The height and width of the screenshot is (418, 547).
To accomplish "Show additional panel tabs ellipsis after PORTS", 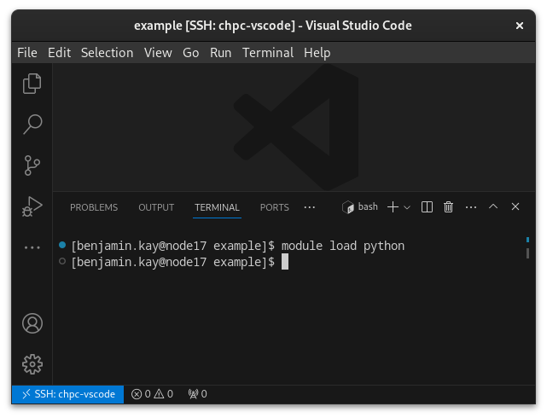I will pos(310,207).
